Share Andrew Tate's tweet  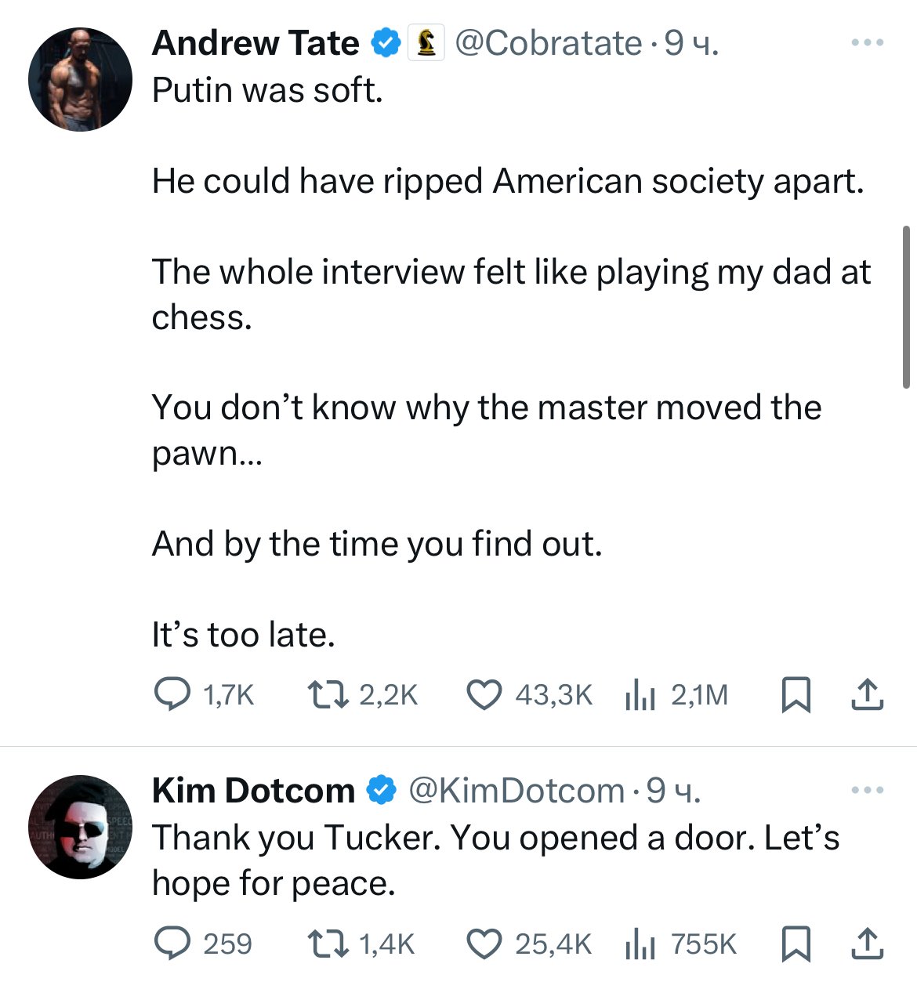tap(868, 695)
